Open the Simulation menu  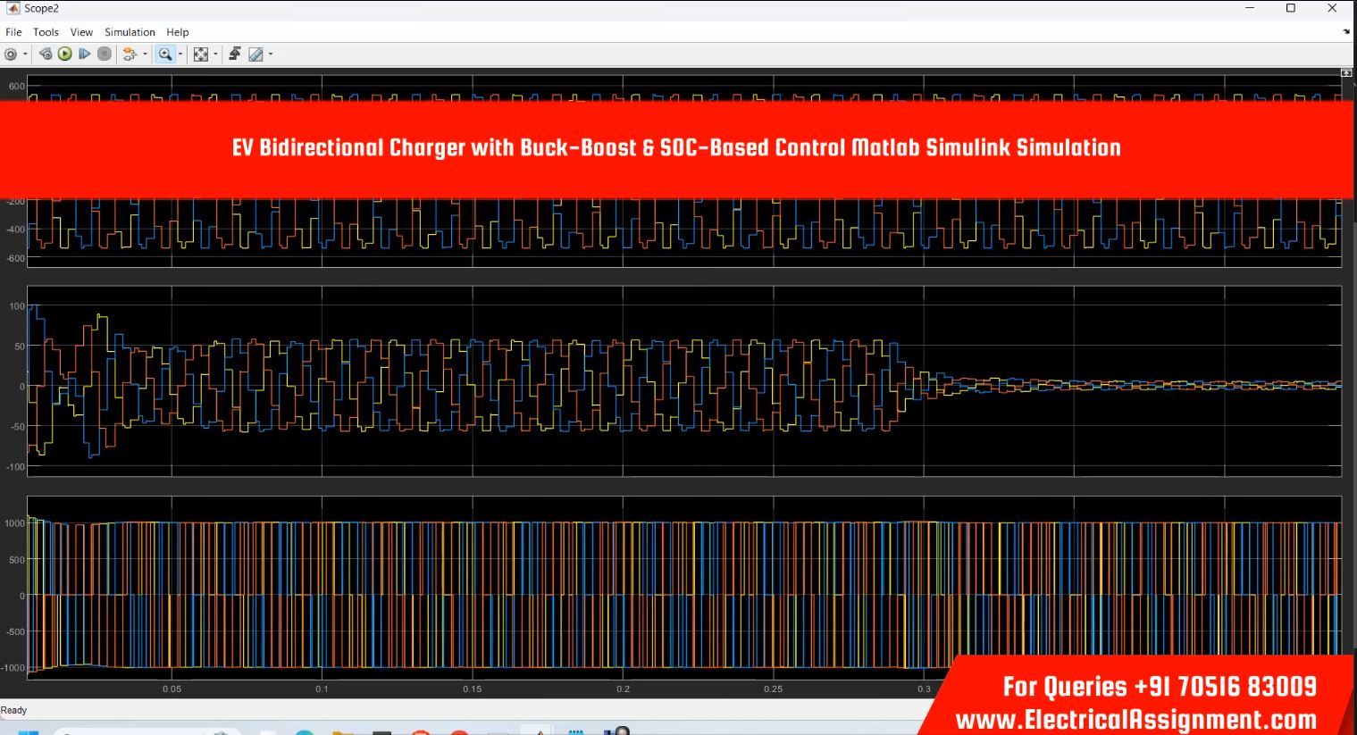[x=130, y=32]
